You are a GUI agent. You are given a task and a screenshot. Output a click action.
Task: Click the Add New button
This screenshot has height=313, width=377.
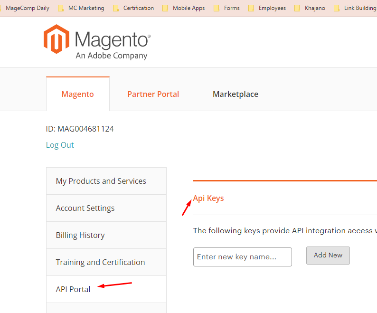[328, 255]
